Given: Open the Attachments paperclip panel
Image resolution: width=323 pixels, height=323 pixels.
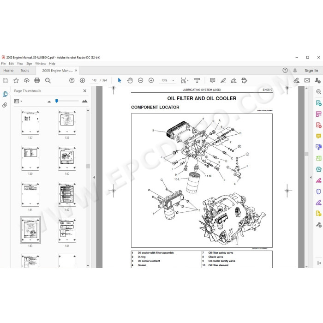Looking at the screenshot, I should pyautogui.click(x=5, y=105).
